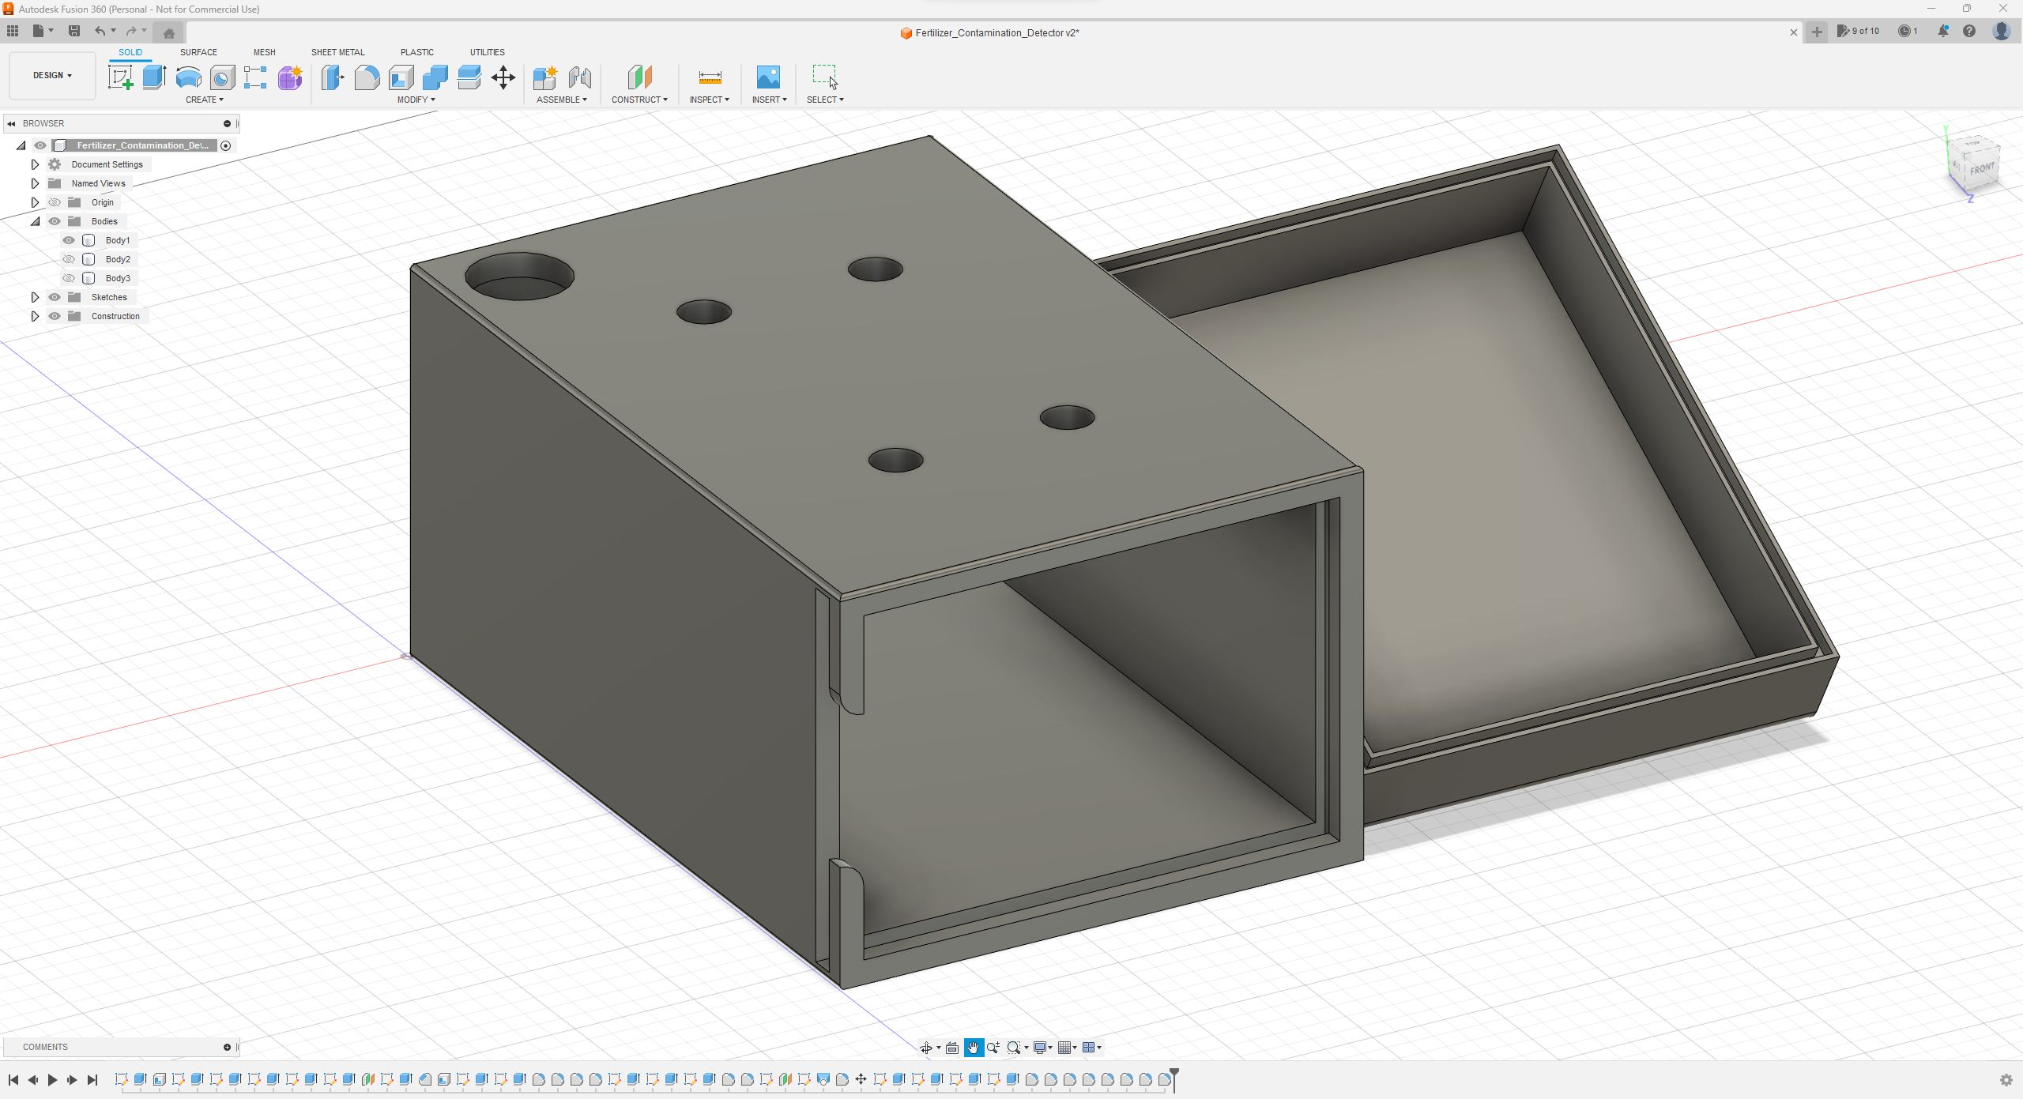Select the Shell tool
Viewport: 2023px width, 1099px height.
(x=401, y=77)
